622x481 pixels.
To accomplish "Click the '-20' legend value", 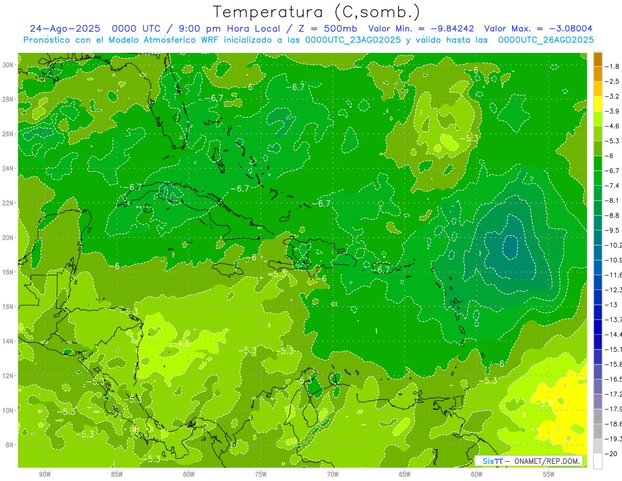I will click(611, 453).
